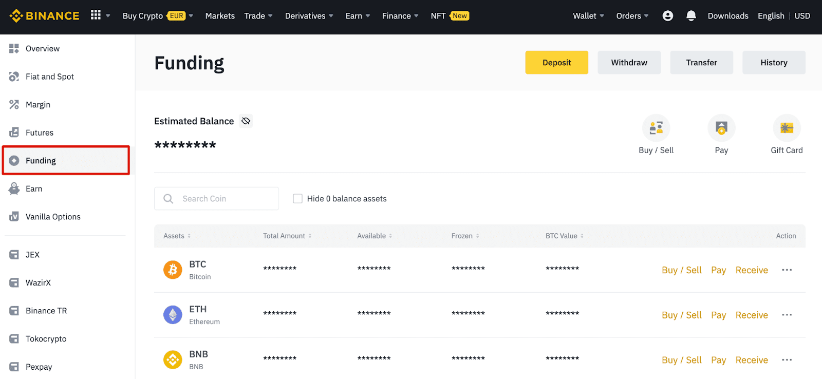Click the Earn piggy bank icon

coord(14,188)
